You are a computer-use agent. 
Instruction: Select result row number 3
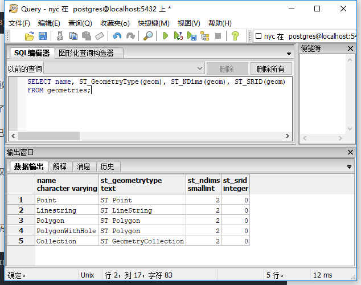point(21,220)
